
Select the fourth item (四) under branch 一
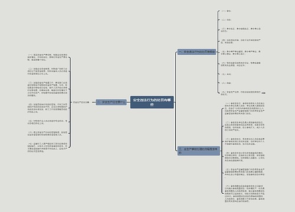241,41
